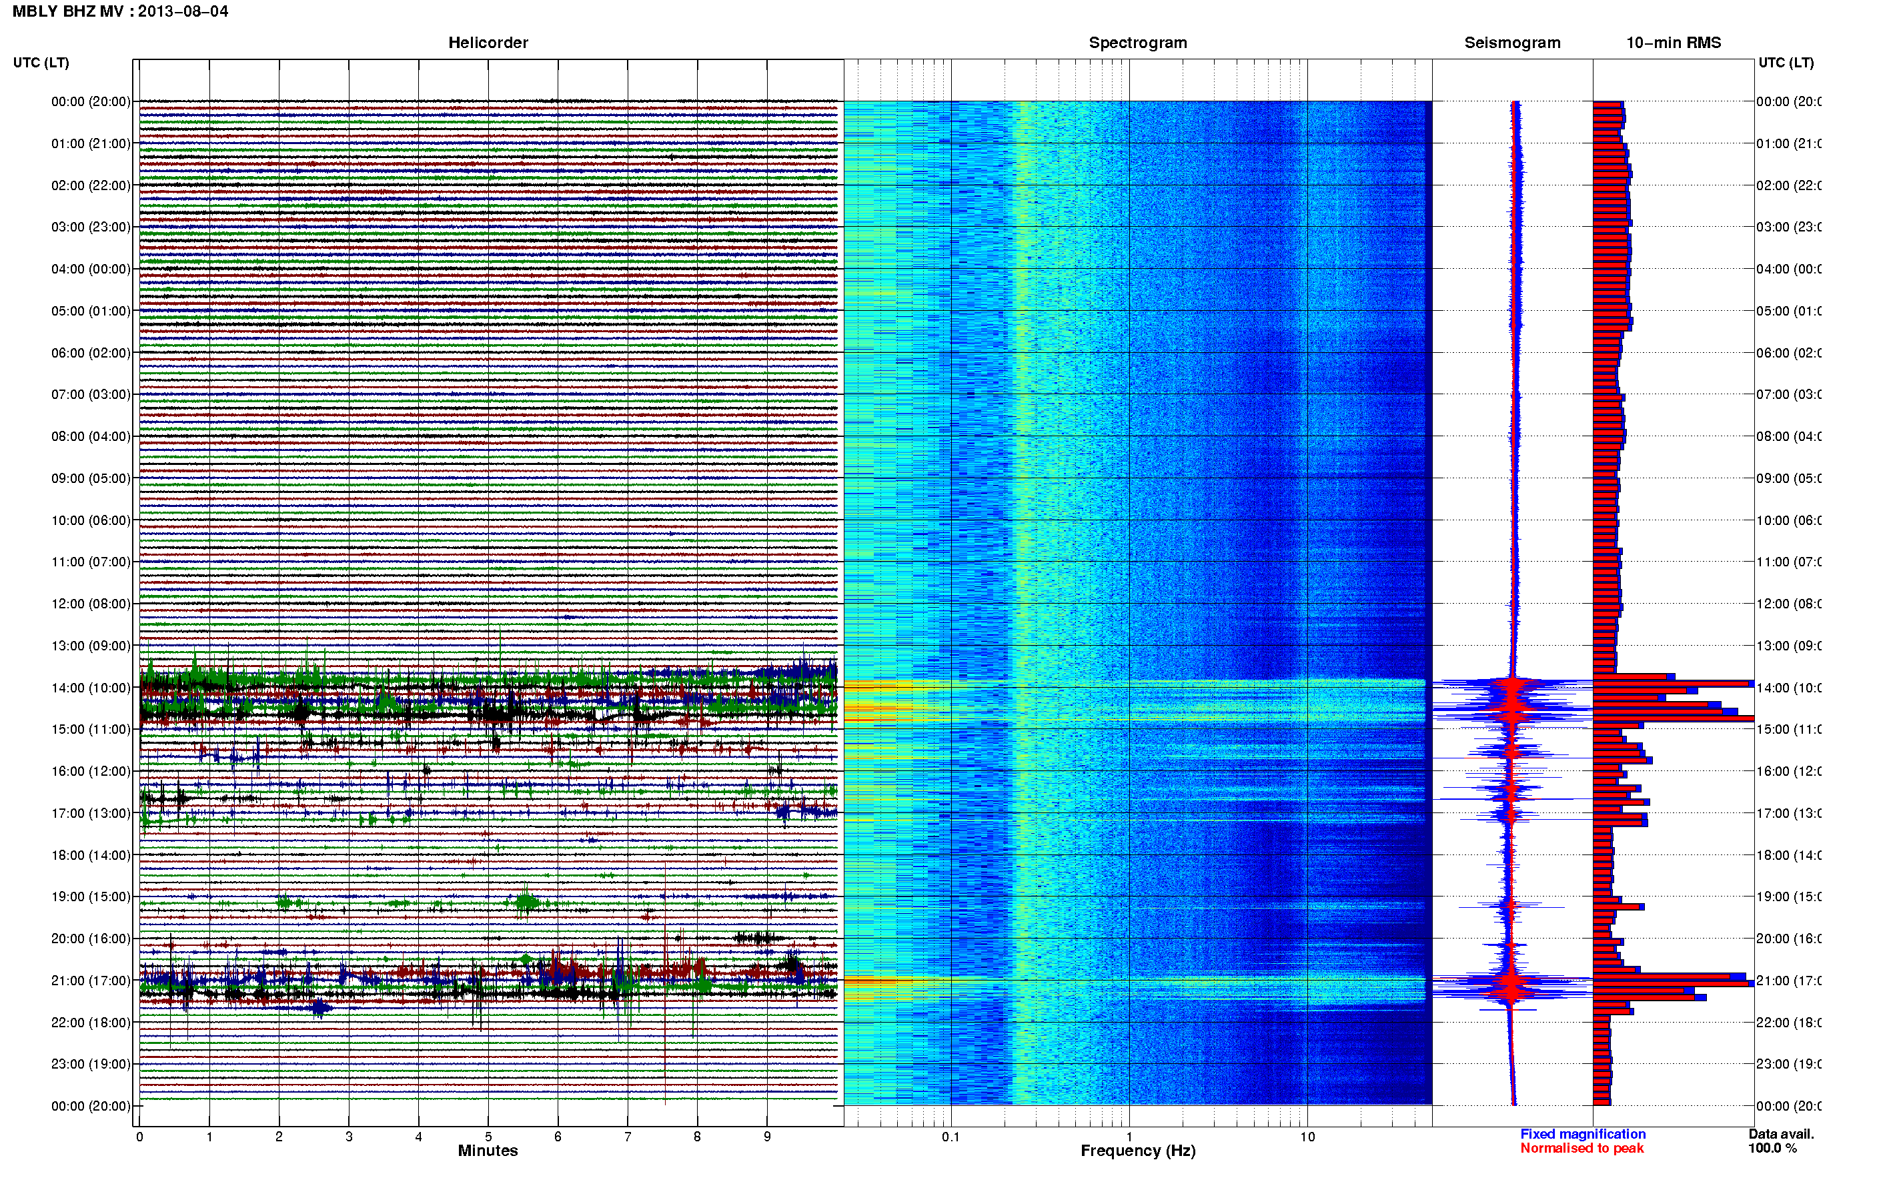Click the left '03:00 (23:00)' time label
The width and height of the screenshot is (1897, 1186).
91,227
